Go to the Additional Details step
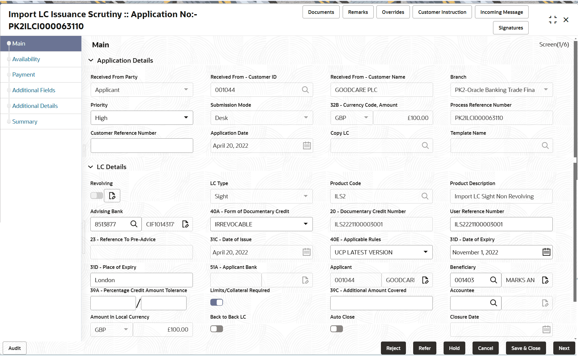 pos(41,106)
